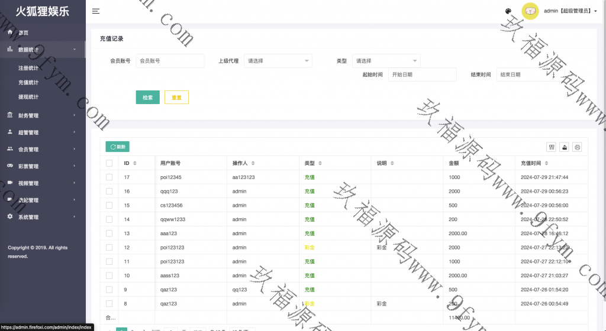This screenshot has width=606, height=331.
Task: Open the 类型 select dropdown
Action: 386,61
